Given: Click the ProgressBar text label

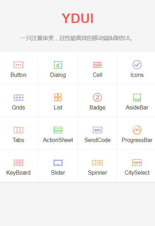Looking at the screenshot, I should pyautogui.click(x=137, y=140).
